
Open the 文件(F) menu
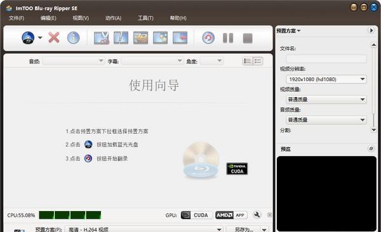pos(17,18)
